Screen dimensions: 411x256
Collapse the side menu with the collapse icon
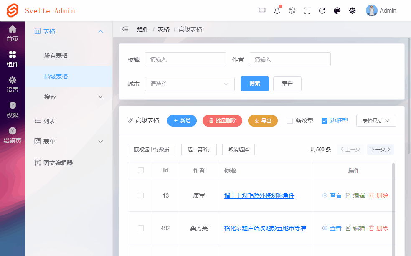tap(125, 29)
